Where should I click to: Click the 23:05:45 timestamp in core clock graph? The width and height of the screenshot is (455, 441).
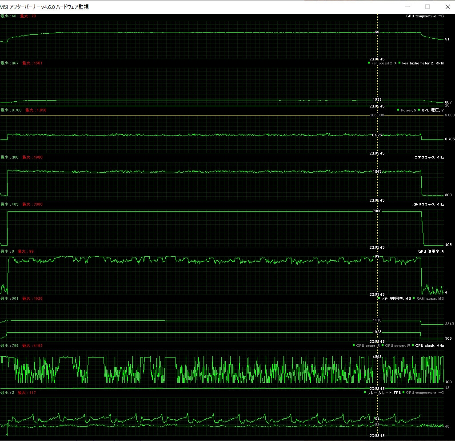tap(377, 200)
